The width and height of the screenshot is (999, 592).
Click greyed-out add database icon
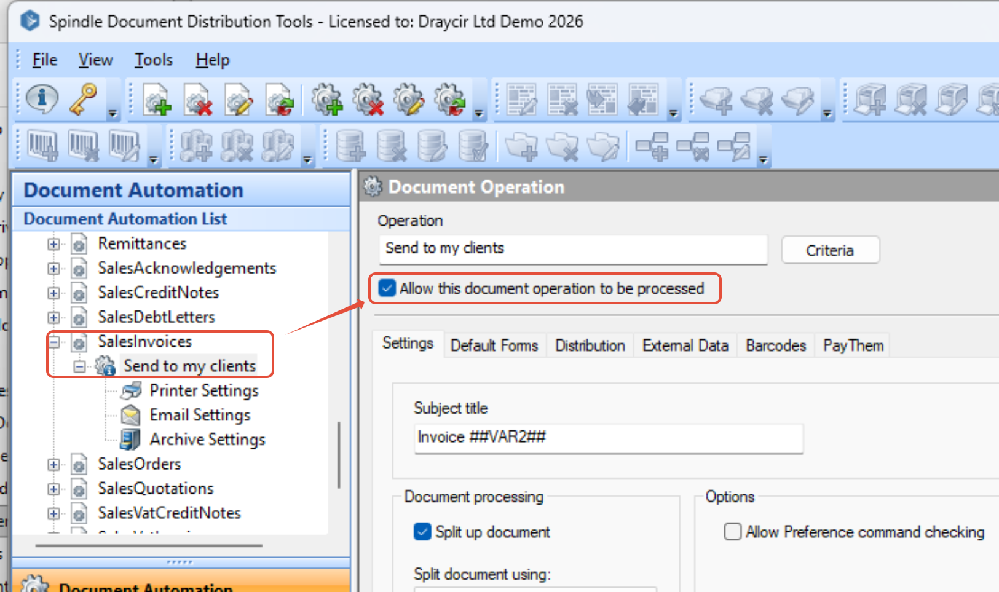coord(350,146)
